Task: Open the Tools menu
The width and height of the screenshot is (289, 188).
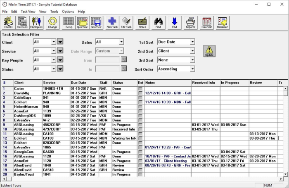Action: (54, 12)
